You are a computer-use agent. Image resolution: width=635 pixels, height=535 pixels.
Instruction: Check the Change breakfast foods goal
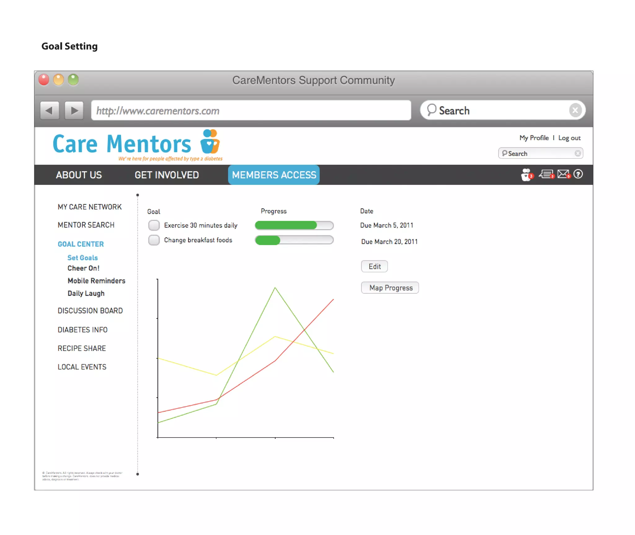tap(154, 240)
